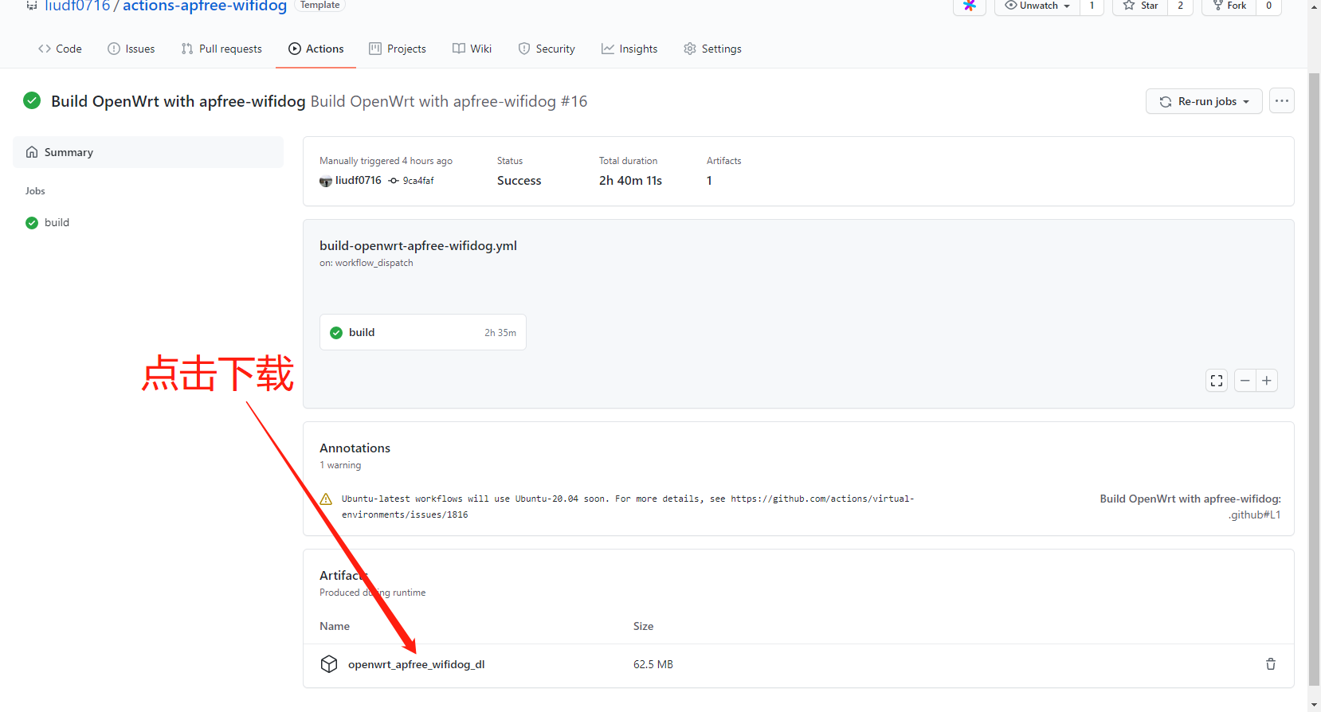Open the actions-apfree-wifidog repository link
The height and width of the screenshot is (712, 1321).
click(x=205, y=6)
